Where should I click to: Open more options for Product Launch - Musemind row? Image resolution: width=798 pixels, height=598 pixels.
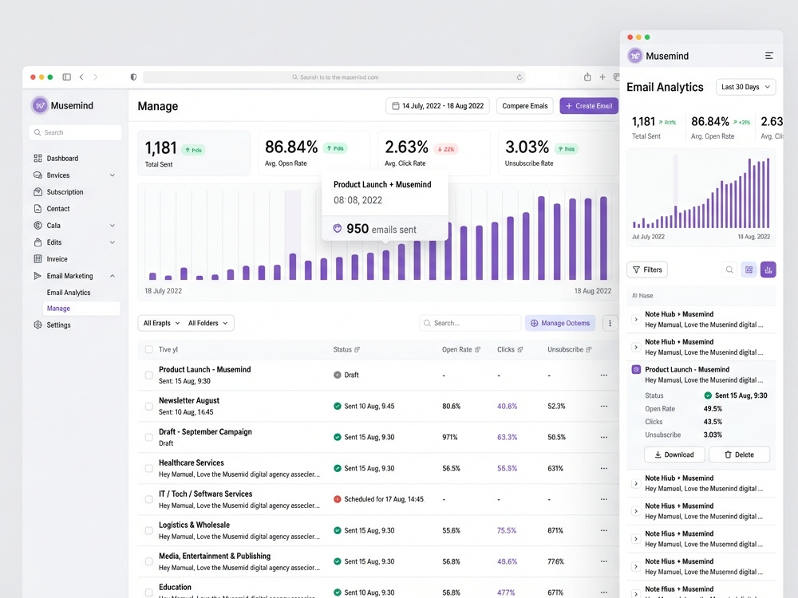pos(603,375)
